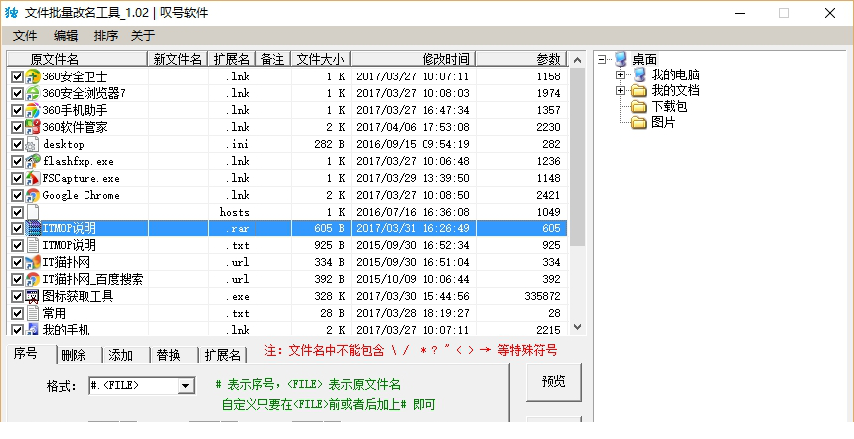
Task: Sort by 新文件名 column header
Action: click(x=178, y=59)
